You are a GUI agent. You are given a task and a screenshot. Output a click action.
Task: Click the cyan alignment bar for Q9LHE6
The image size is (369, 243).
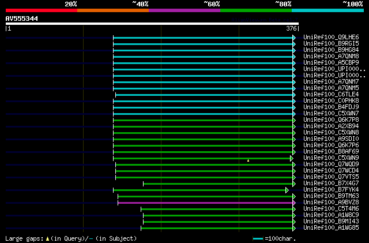[x=203, y=38]
